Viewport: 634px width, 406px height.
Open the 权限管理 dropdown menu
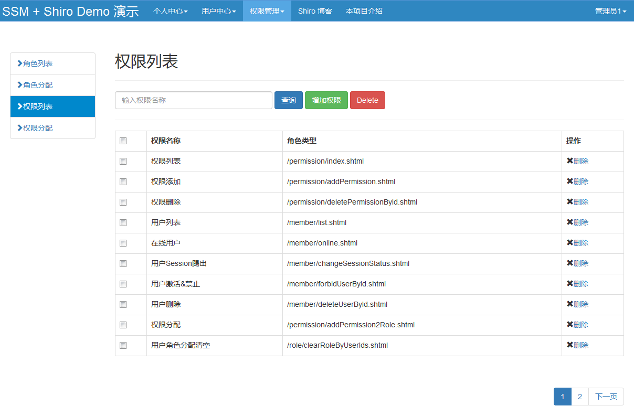(x=266, y=11)
